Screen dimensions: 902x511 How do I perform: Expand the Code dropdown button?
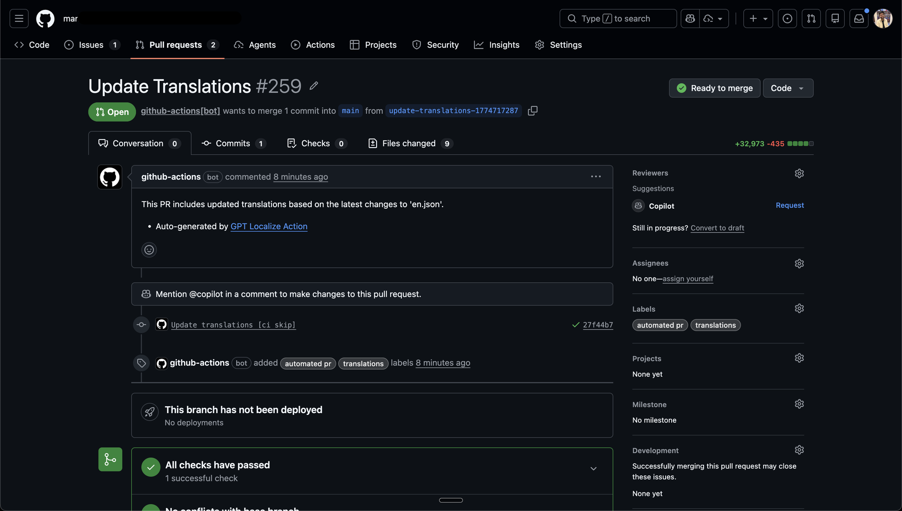787,88
